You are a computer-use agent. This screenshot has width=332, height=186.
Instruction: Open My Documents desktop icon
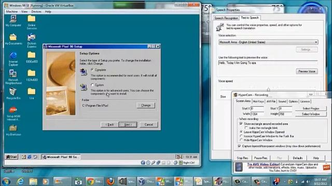click(x=13, y=39)
